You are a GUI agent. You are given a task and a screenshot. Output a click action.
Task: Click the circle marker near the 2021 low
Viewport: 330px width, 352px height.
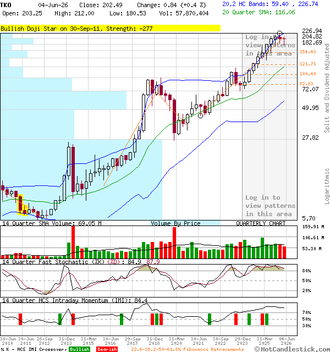pyautogui.click(x=200, y=116)
